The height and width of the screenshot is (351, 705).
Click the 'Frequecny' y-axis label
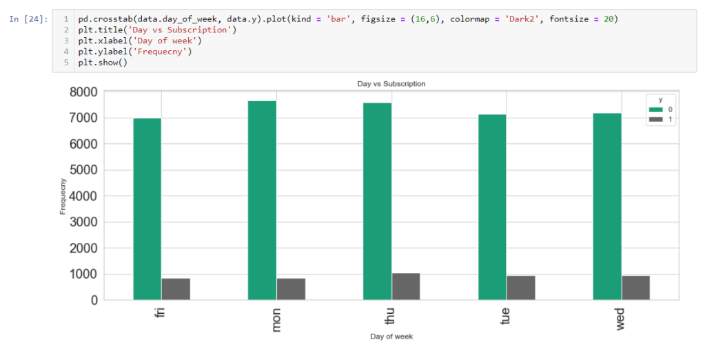coord(63,196)
